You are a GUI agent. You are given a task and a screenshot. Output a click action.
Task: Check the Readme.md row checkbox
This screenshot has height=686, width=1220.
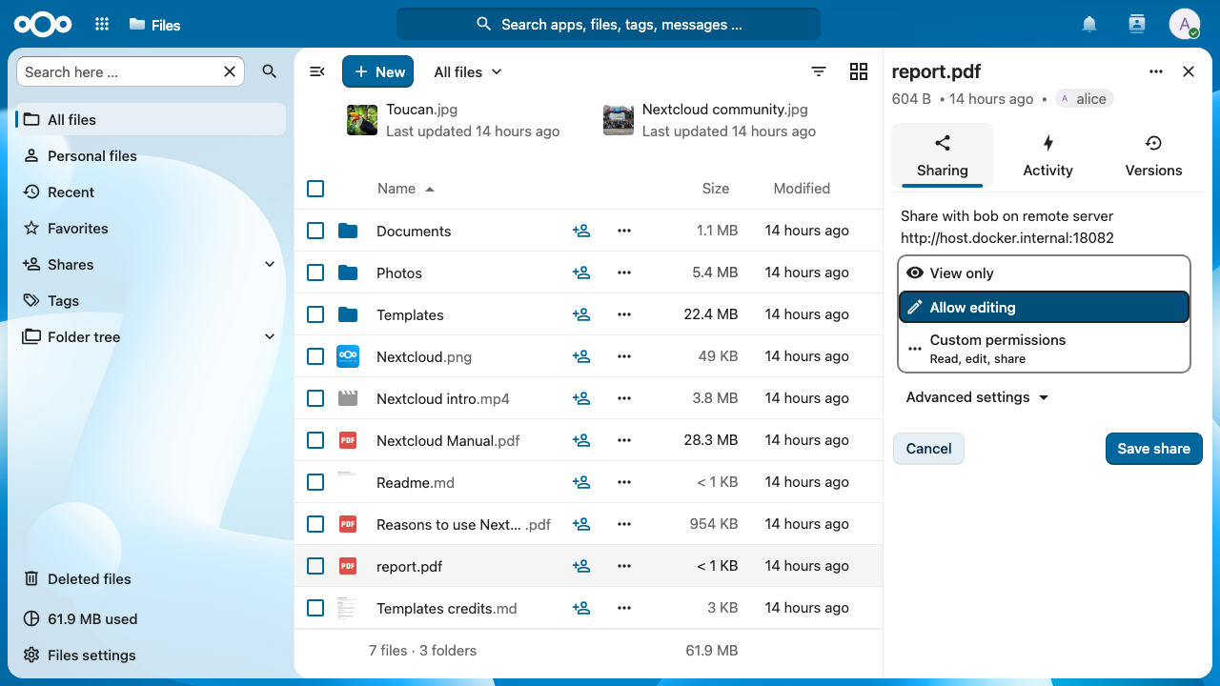pyautogui.click(x=315, y=482)
